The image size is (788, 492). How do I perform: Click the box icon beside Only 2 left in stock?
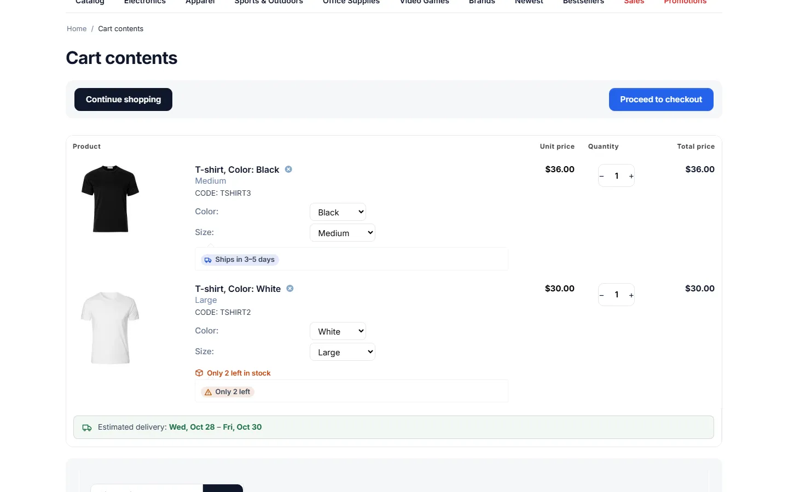click(x=199, y=373)
